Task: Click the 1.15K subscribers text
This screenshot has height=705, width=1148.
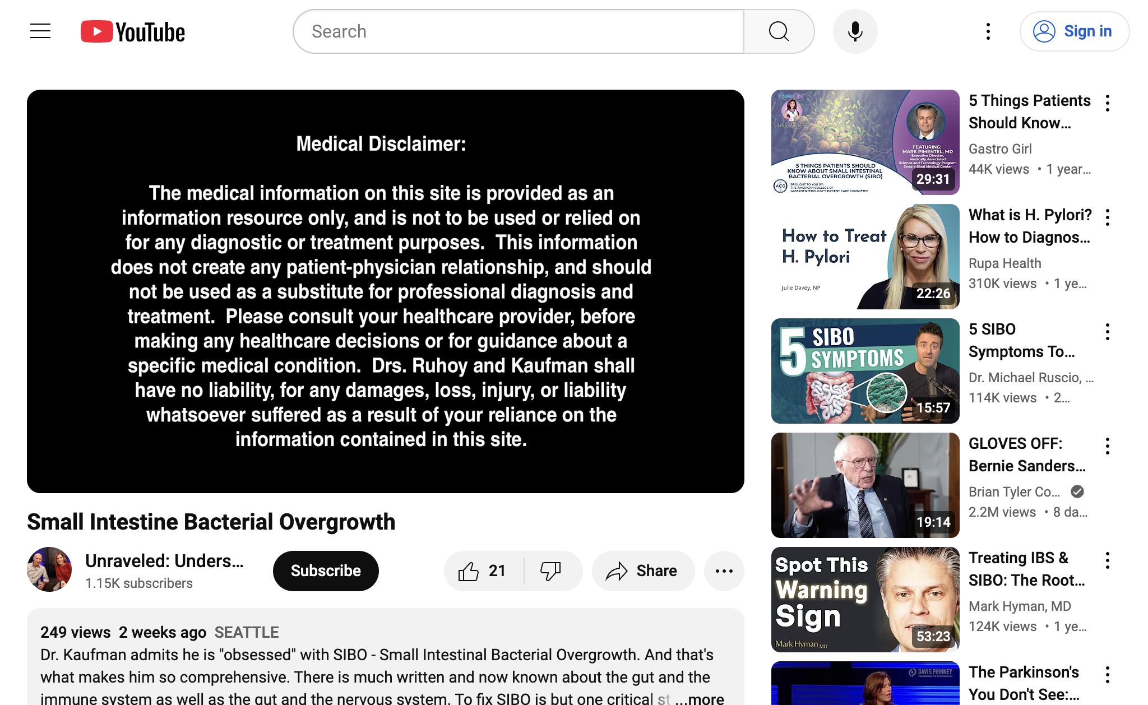Action: coord(139,583)
